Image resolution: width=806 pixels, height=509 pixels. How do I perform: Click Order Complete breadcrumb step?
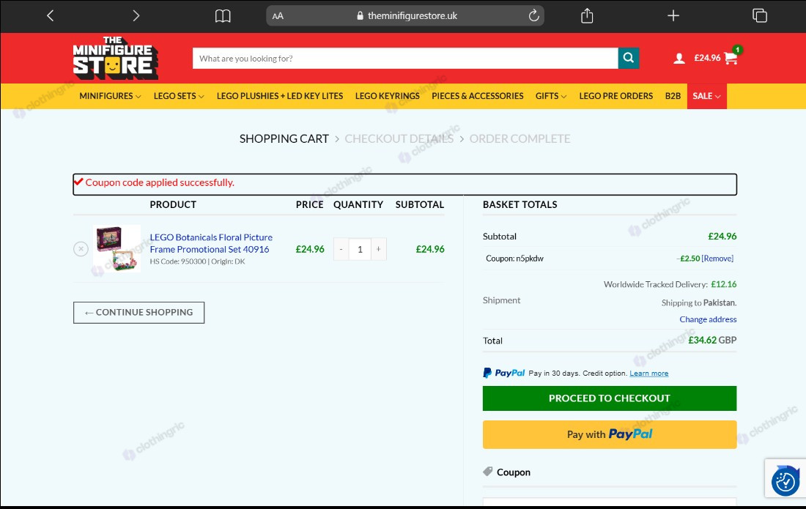[520, 138]
